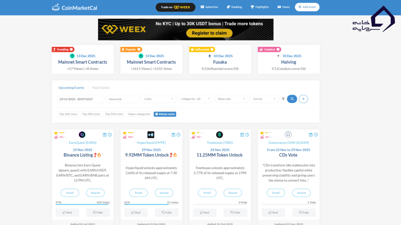Image resolution: width=401 pixels, height=225 pixels.
Task: Click the Proof button on Binance Listing card
Action: coord(70,193)
